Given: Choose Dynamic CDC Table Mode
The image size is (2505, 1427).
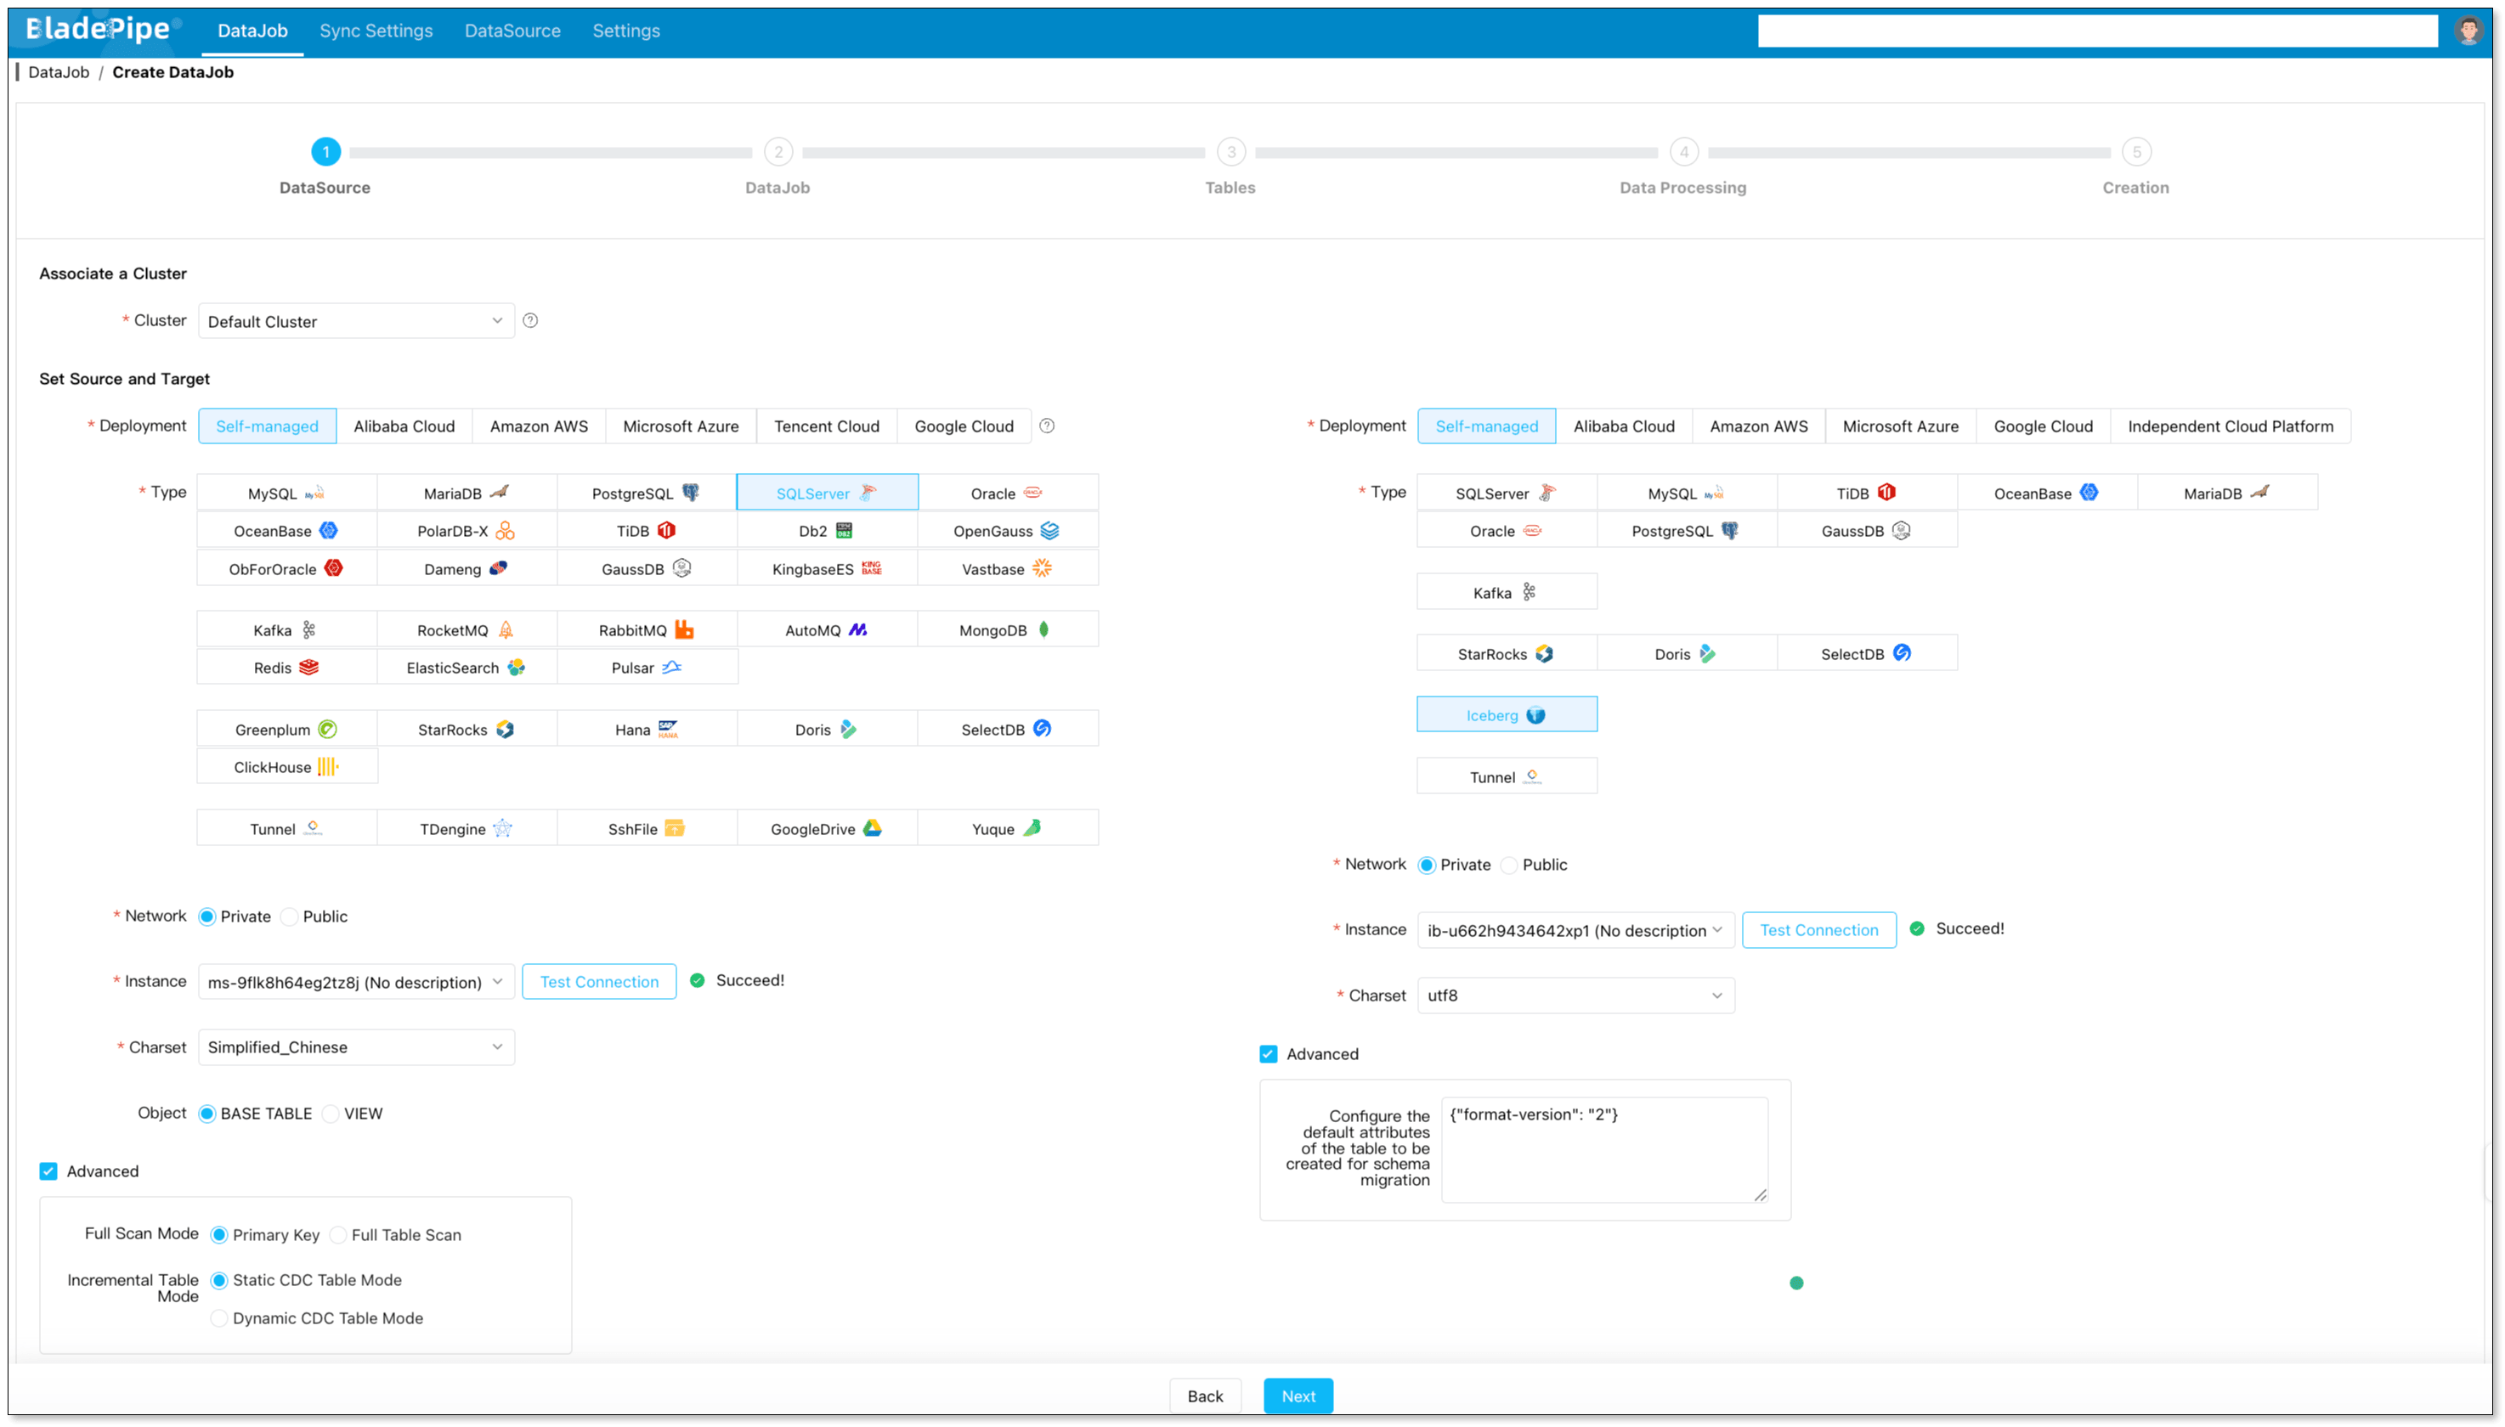Looking at the screenshot, I should point(218,1318).
